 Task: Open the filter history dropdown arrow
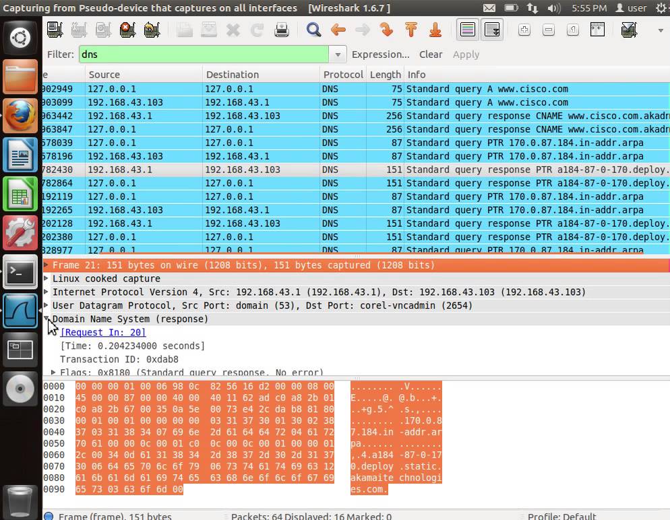tap(338, 55)
